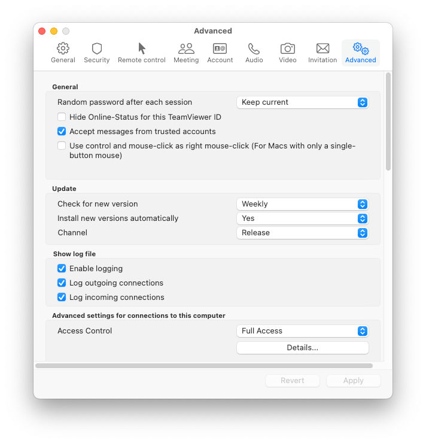Disable the Enable logging checkbox

pos(62,268)
